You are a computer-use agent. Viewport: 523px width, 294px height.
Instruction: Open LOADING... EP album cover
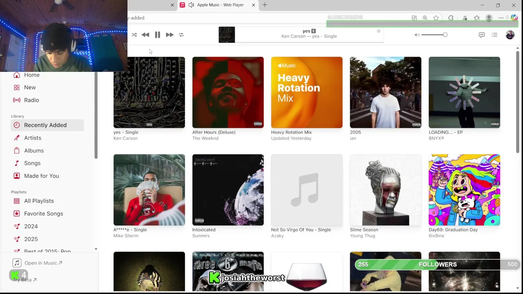point(465,92)
